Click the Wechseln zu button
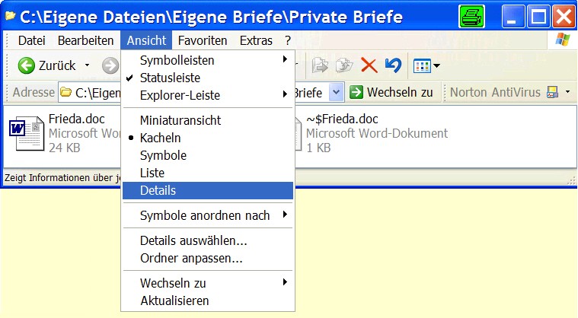Viewport: 578px width, 318px height. point(391,93)
